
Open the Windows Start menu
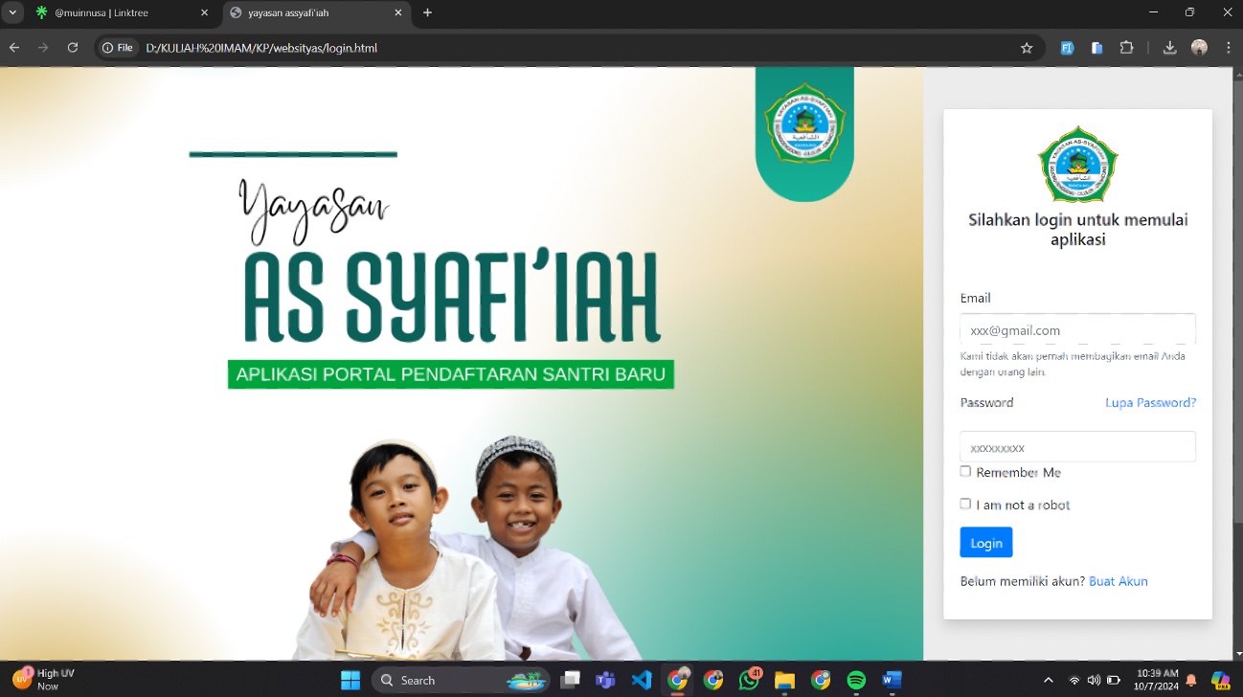point(350,681)
